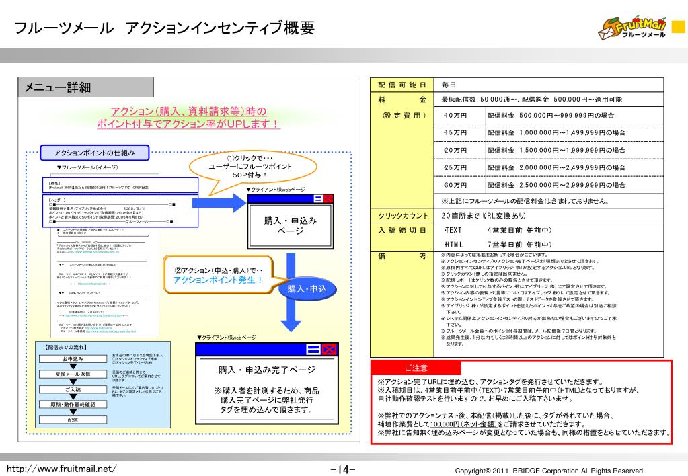The image size is (688, 476).
Task: Click minimize icon on 購入・申込みページ window
Action: click(x=319, y=199)
